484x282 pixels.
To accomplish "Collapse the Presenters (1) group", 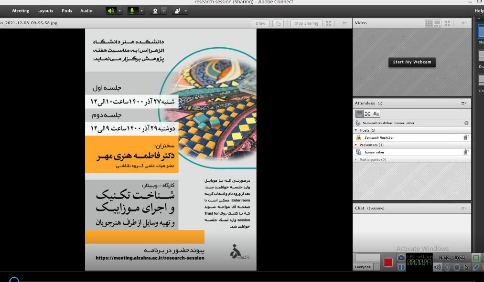I will (355, 145).
